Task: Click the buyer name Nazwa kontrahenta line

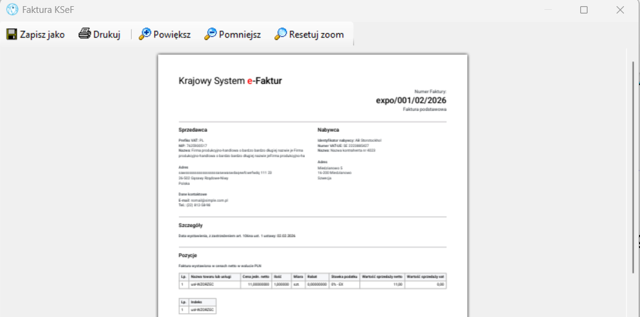Action: coord(346,150)
